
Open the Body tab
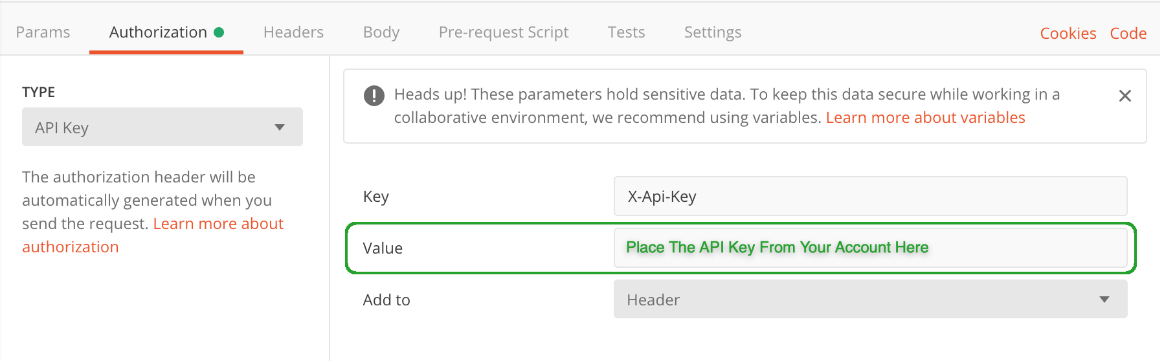(x=381, y=32)
